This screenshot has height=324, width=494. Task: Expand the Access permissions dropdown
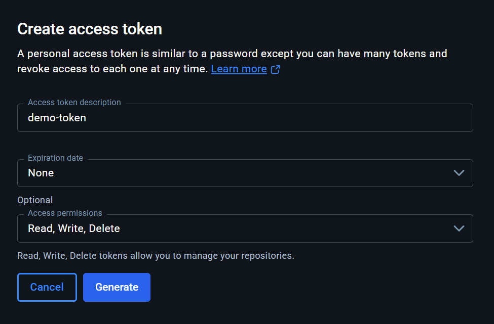(x=245, y=228)
